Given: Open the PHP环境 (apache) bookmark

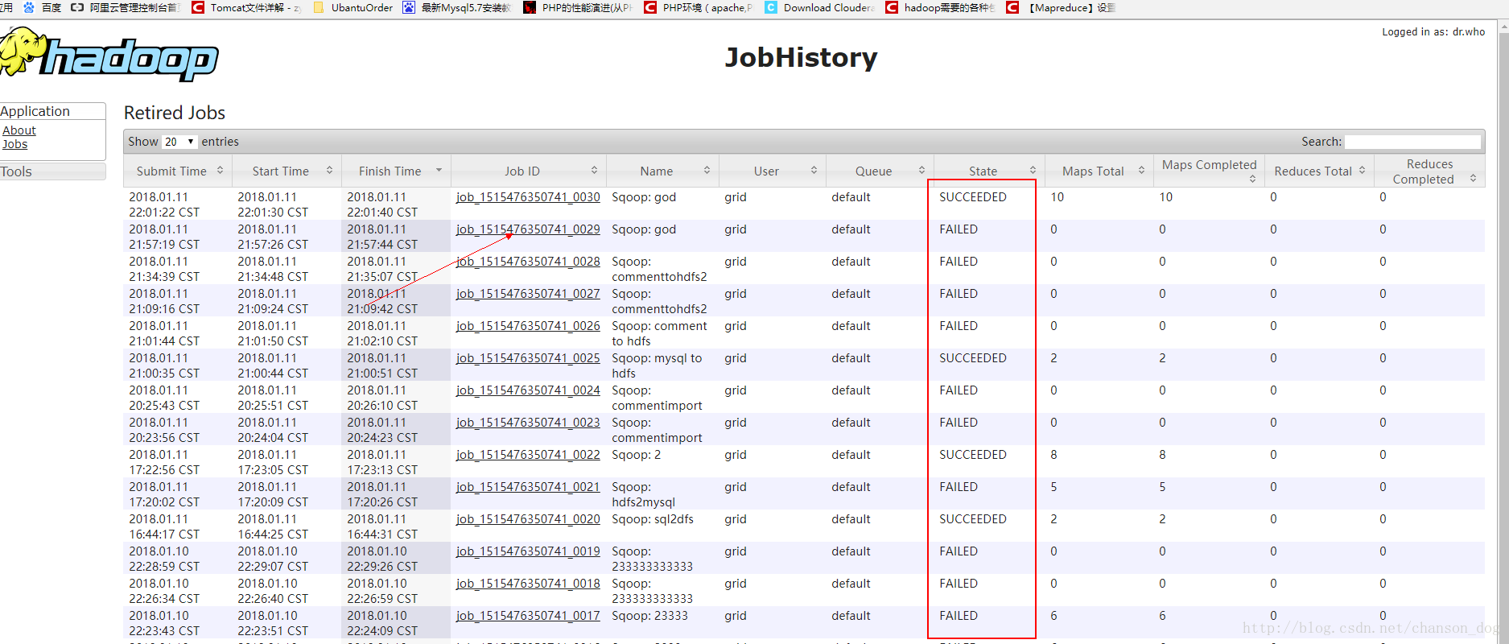Looking at the screenshot, I should point(699,7).
